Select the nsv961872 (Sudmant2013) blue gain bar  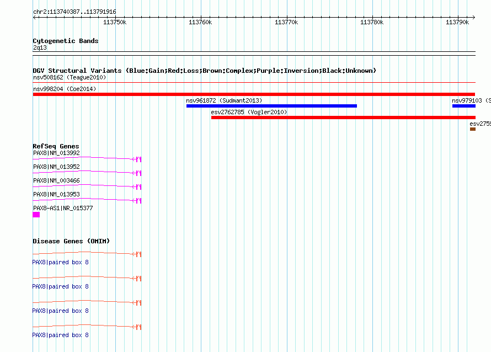(x=271, y=106)
